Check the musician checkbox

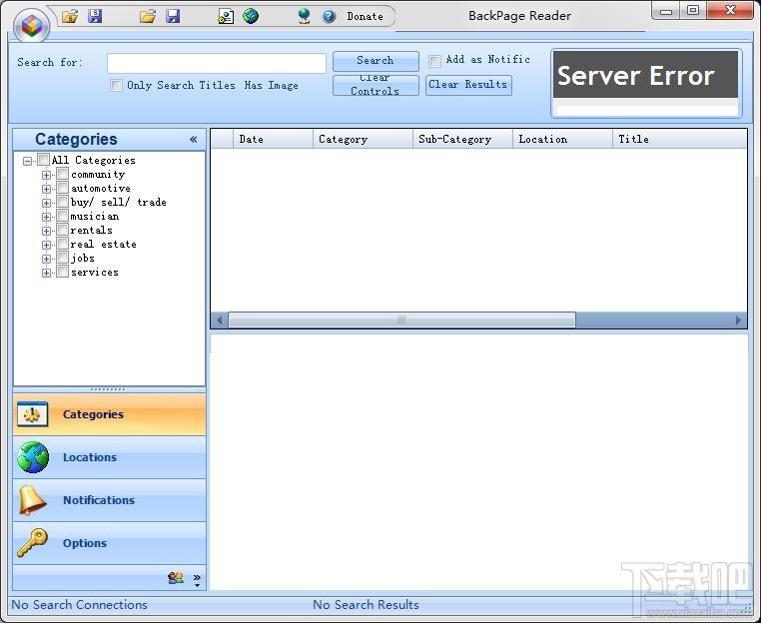pyautogui.click(x=62, y=216)
